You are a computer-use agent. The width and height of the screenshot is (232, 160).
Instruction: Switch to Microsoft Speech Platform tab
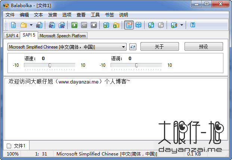63,36
